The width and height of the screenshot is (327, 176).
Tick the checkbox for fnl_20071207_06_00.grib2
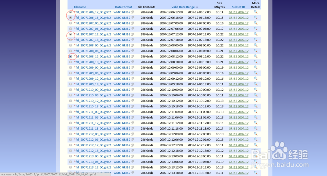[x=71, y=29]
